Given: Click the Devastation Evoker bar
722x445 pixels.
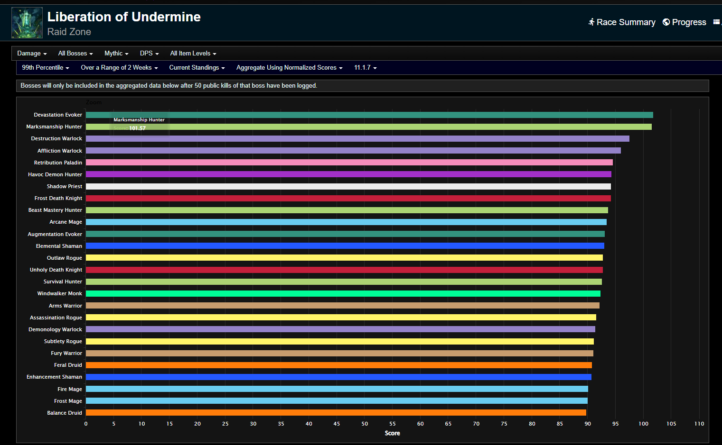Looking at the screenshot, I should coord(369,115).
